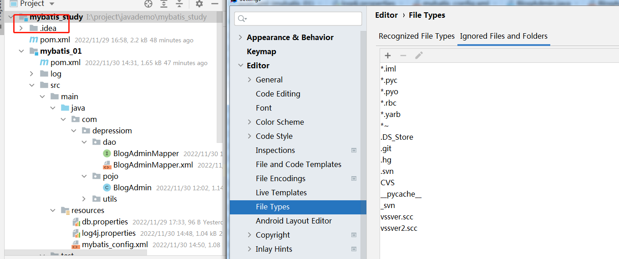
Task: Click the mybatis_config.xml file icon
Action: [76, 245]
